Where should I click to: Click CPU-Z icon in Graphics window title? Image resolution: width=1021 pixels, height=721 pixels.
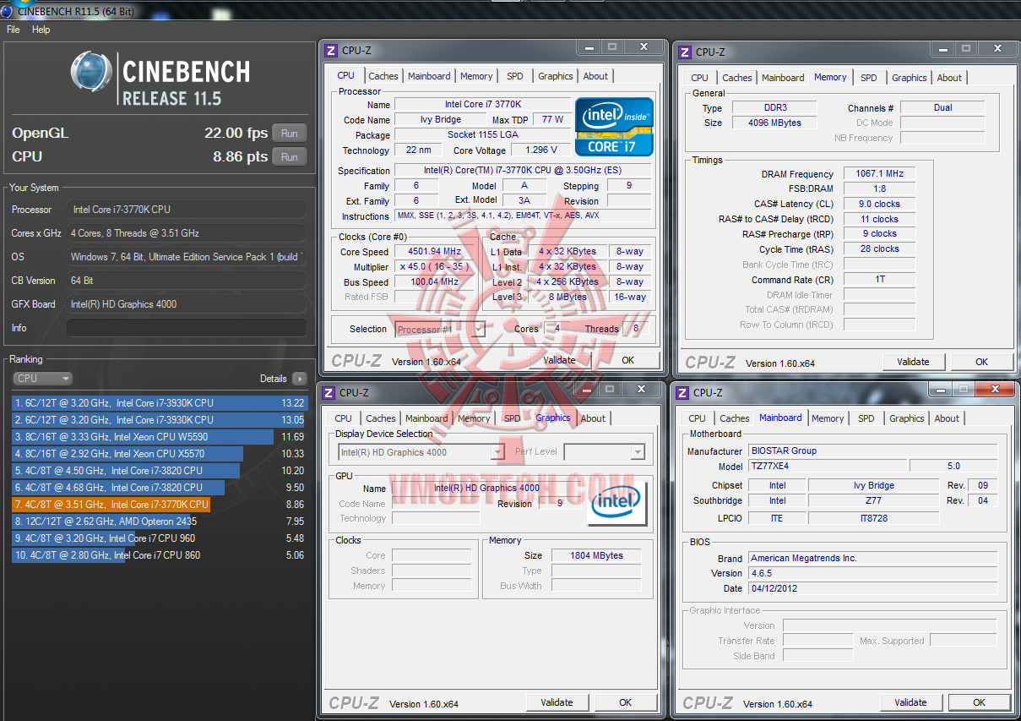pos(329,393)
